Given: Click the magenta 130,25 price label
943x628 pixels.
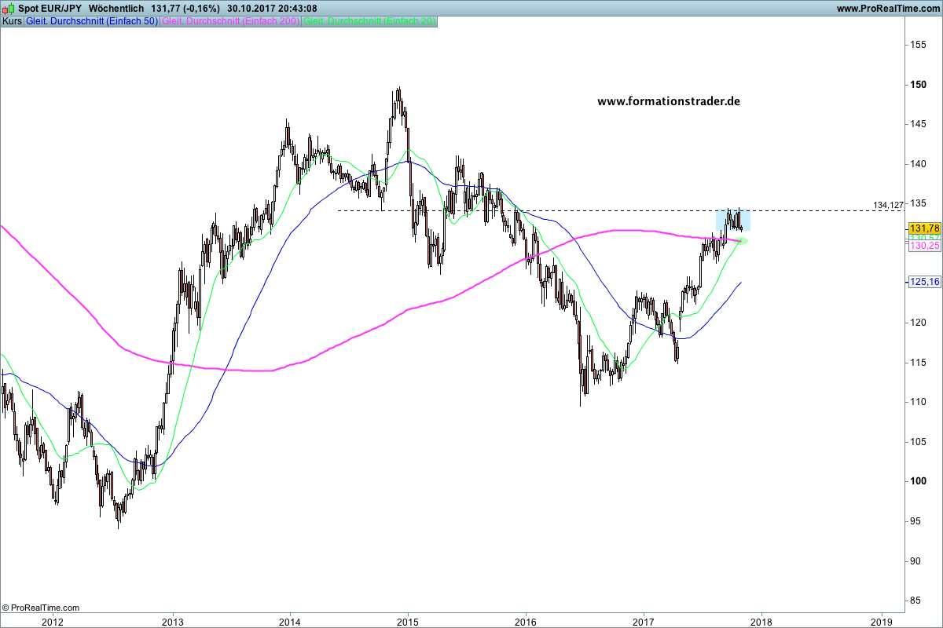Looking at the screenshot, I should coord(924,246).
